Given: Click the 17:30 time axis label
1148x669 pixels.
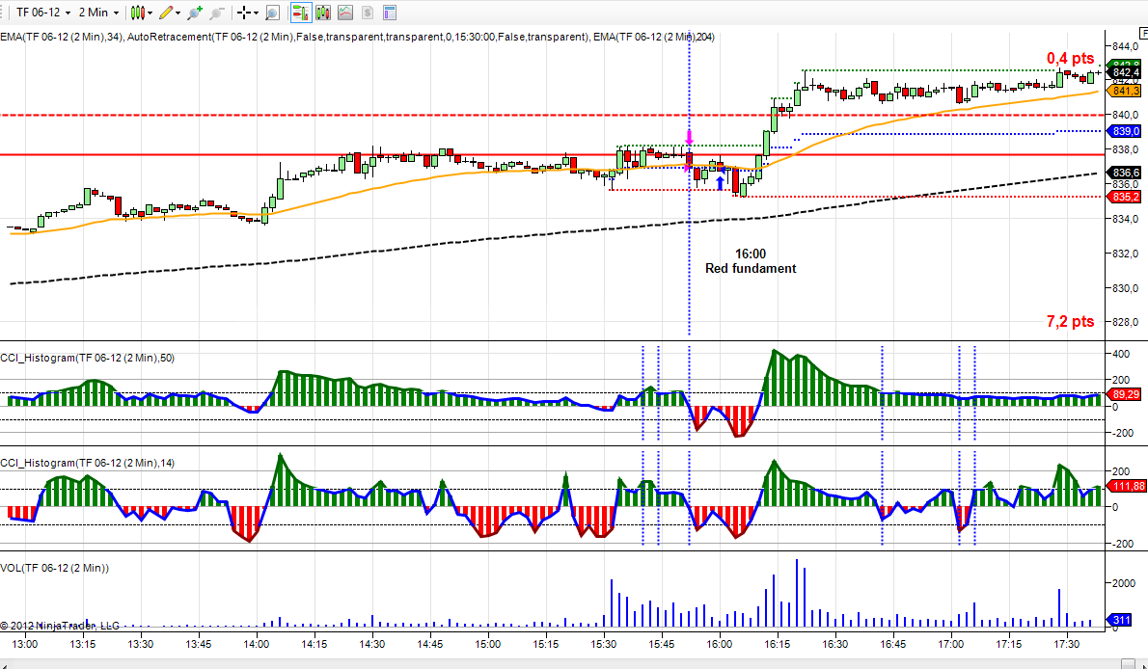Looking at the screenshot, I should [1067, 644].
